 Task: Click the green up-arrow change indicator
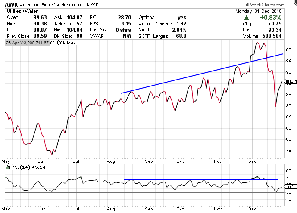tap(247, 18)
